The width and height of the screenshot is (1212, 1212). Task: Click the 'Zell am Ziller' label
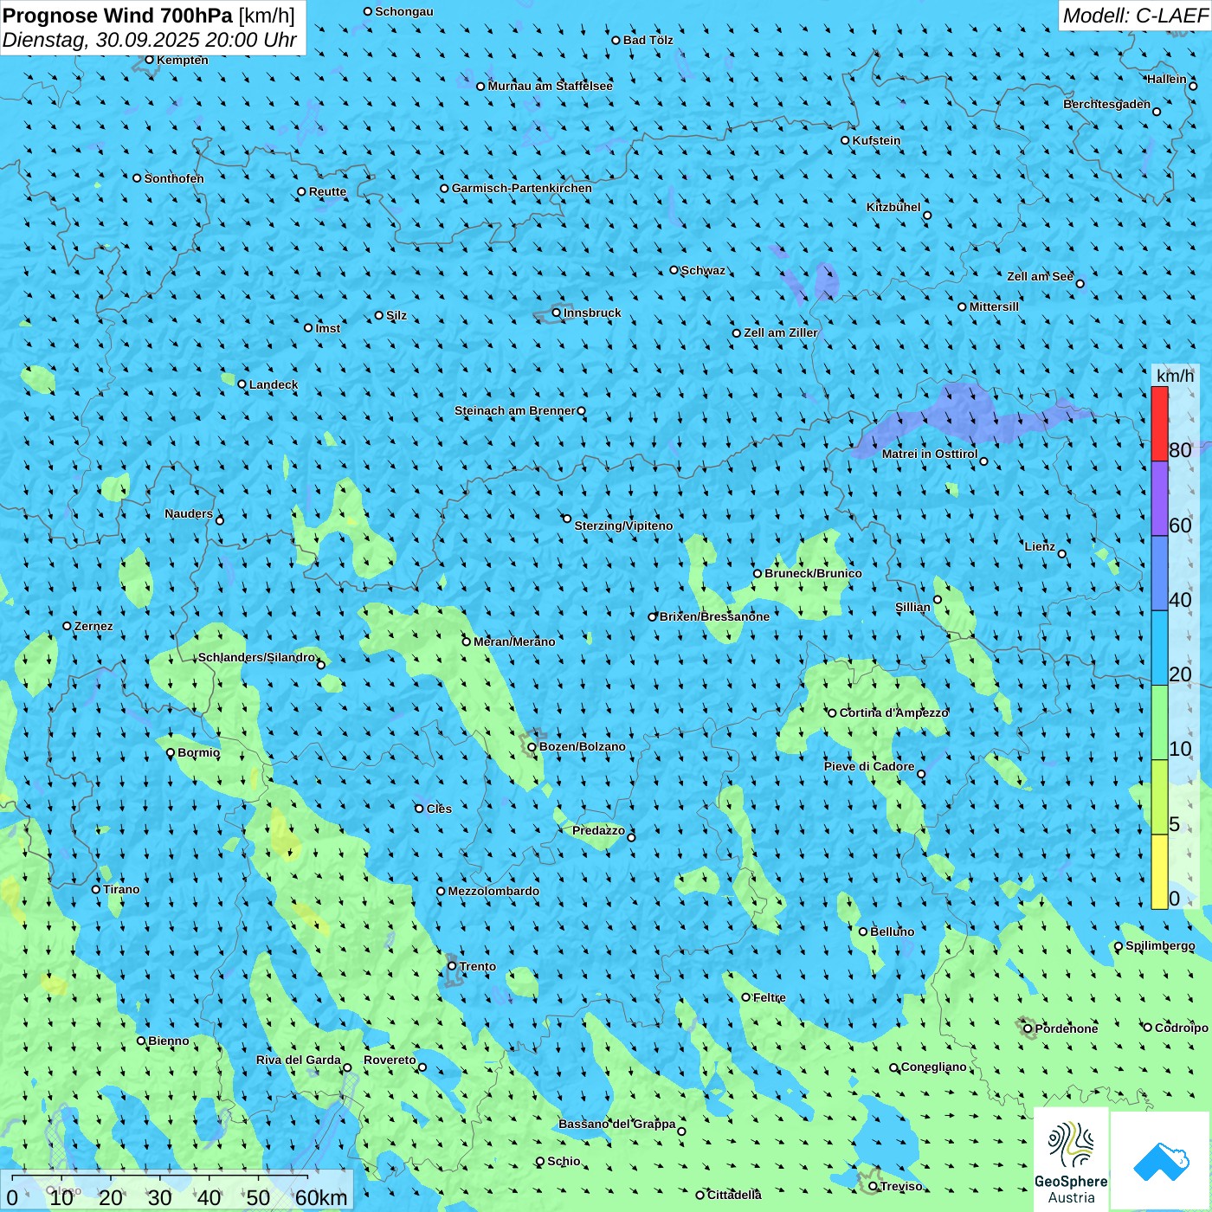pyautogui.click(x=780, y=332)
